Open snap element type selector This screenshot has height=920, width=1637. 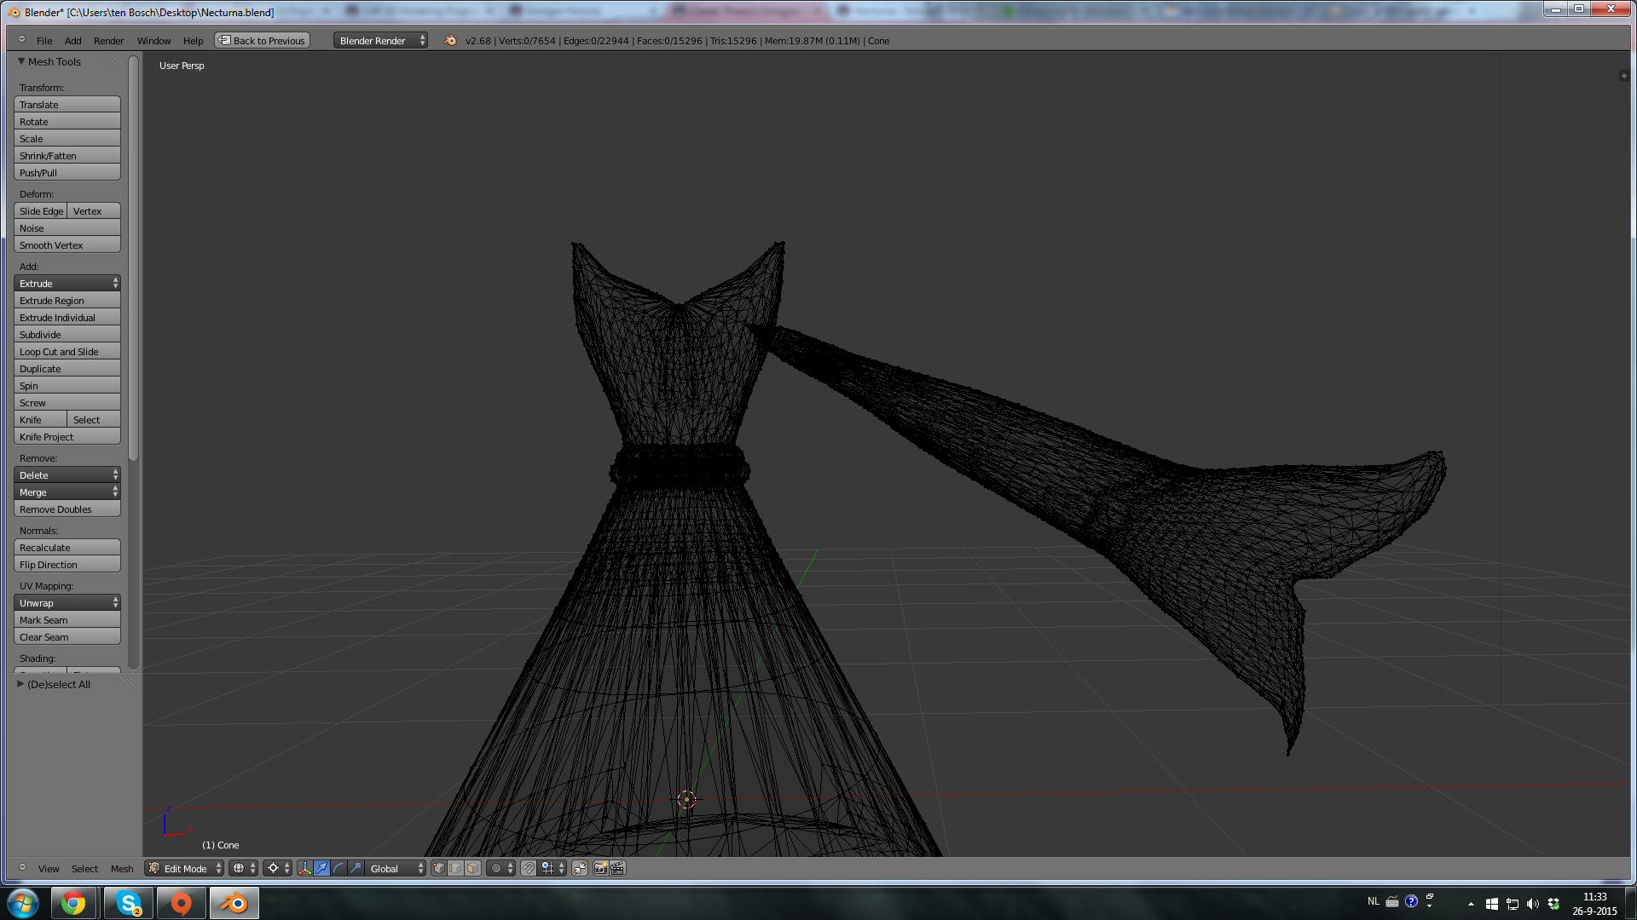552,868
